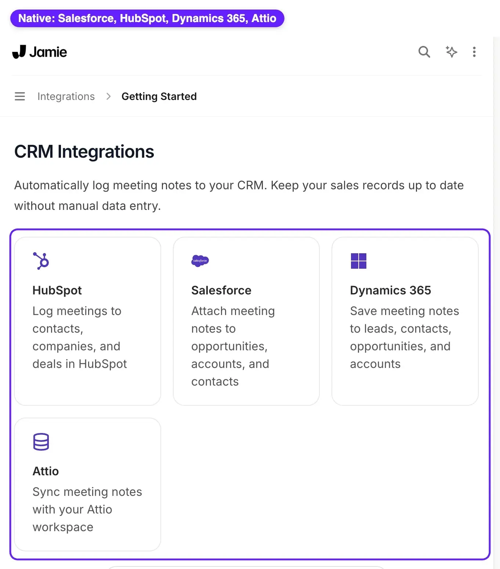
Task: Click the Salesforce cloud icon
Action: pos(200,261)
